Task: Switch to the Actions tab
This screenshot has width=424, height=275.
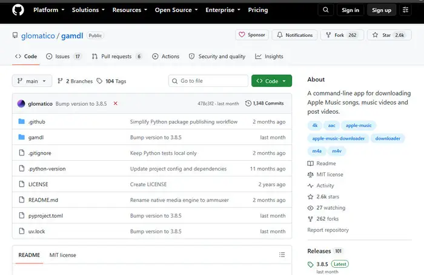Action: (x=166, y=56)
